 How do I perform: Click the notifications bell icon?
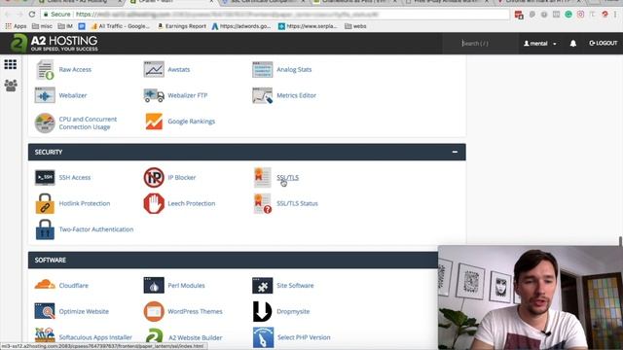(x=573, y=43)
